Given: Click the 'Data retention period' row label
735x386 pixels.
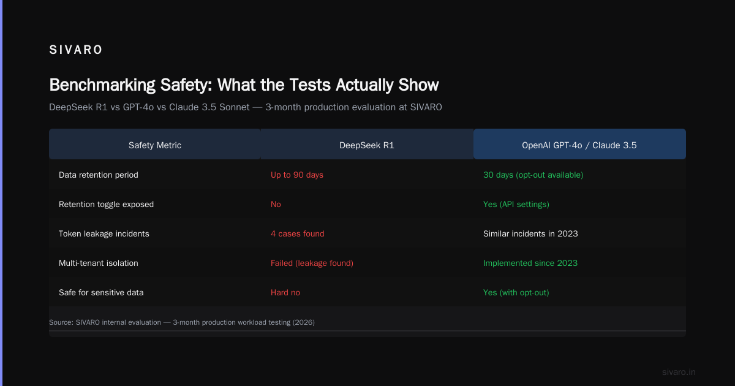Looking at the screenshot, I should (99, 175).
